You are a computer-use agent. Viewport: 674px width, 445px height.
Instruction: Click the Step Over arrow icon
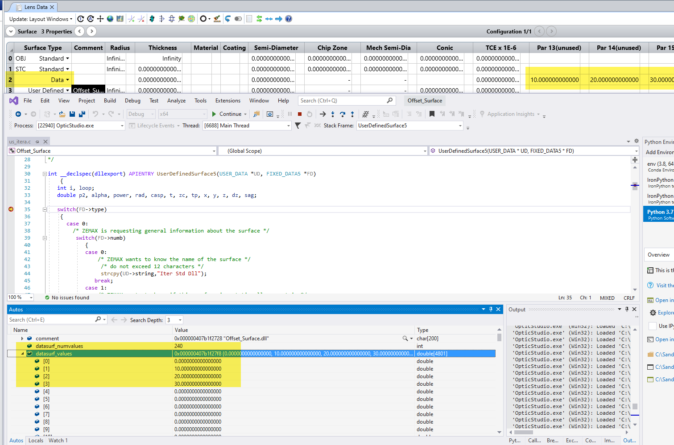coord(343,114)
